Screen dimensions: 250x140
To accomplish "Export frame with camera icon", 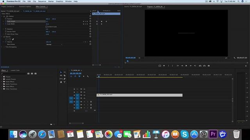I will [209, 66].
